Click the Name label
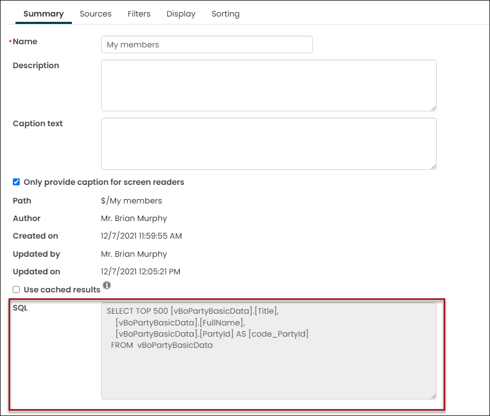This screenshot has height=416, width=490. pyautogui.click(x=25, y=42)
